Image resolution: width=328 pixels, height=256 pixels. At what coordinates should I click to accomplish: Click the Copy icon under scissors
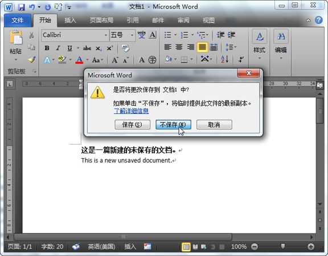tap(31, 47)
